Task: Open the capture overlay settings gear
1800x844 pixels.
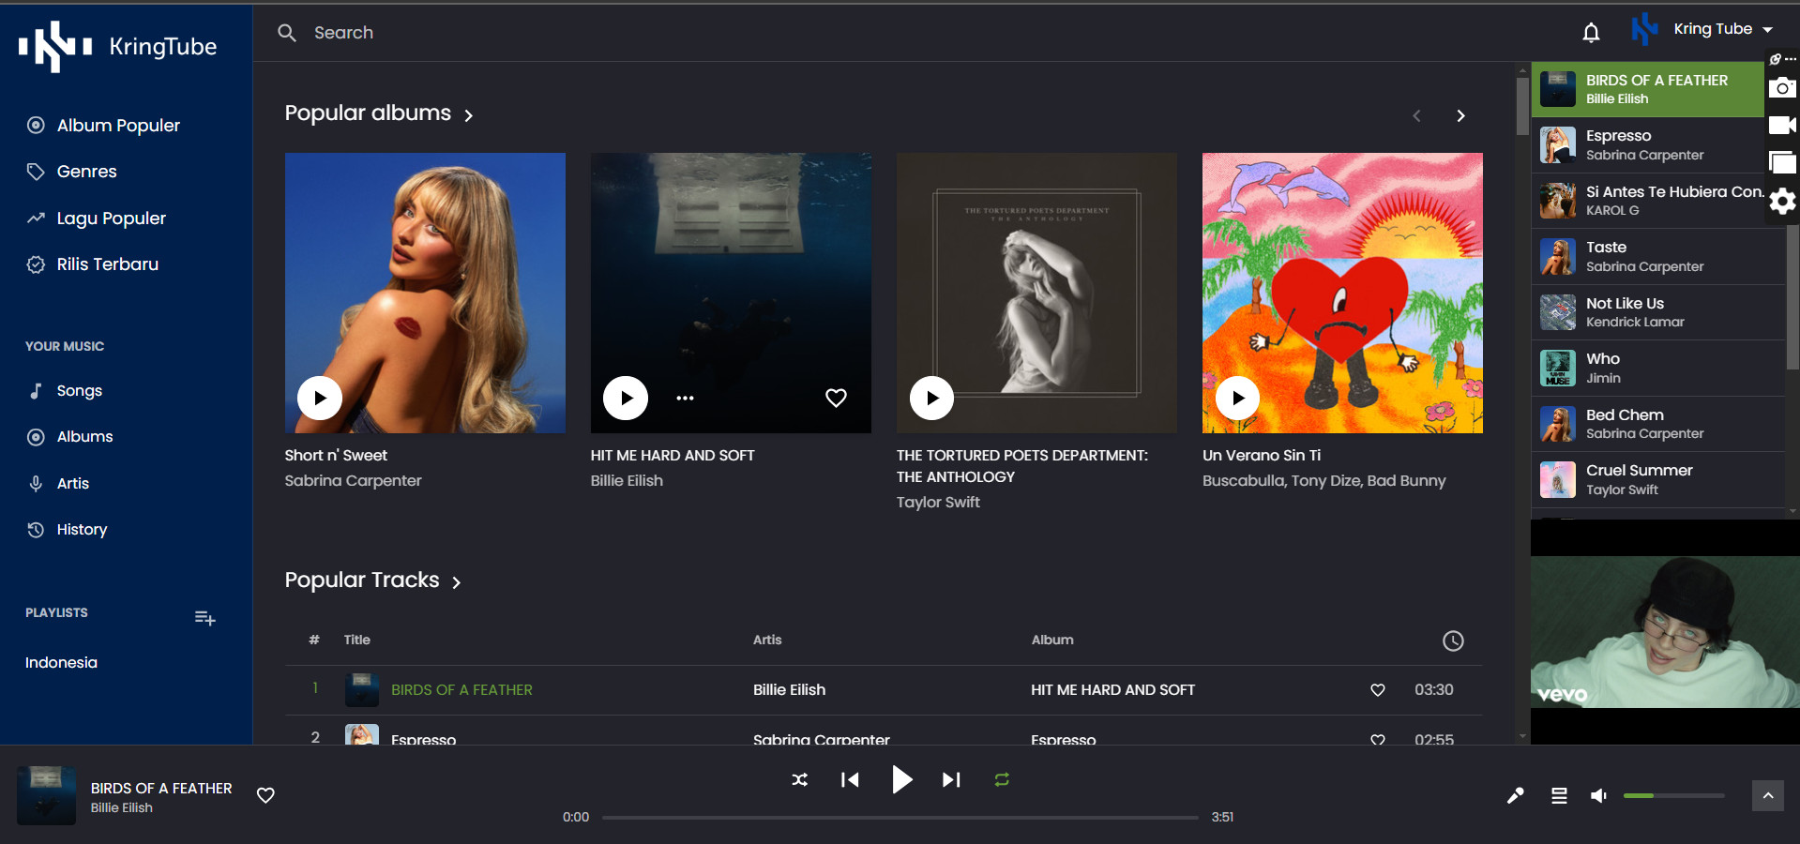Action: [1782, 201]
